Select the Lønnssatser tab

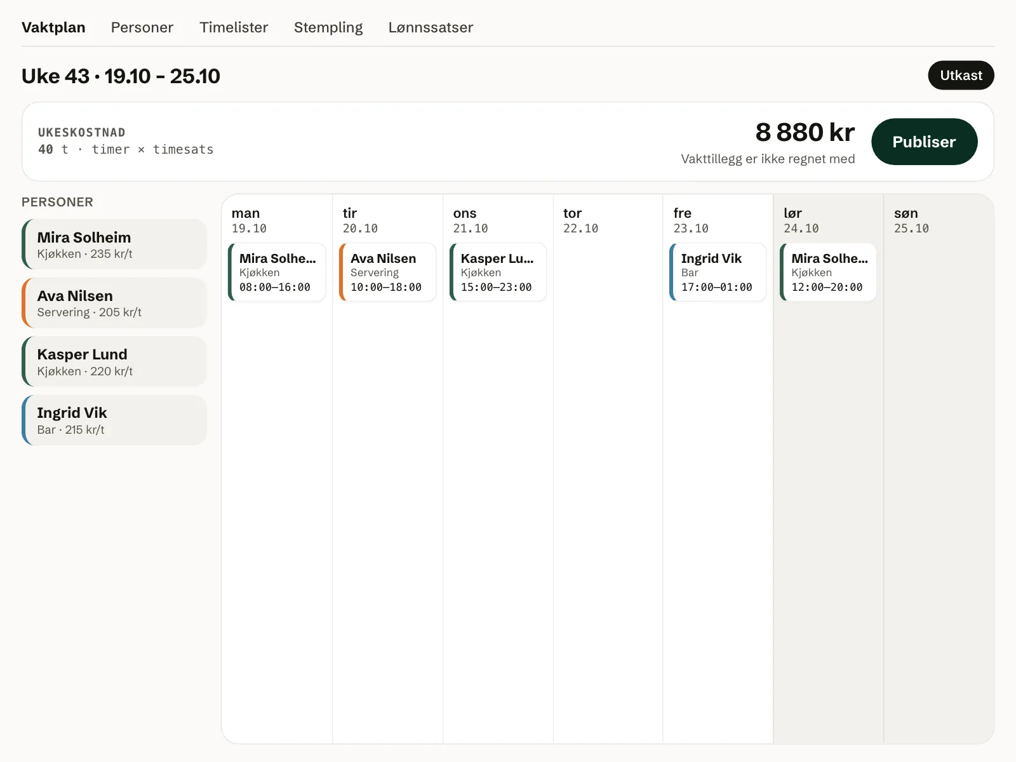point(431,27)
